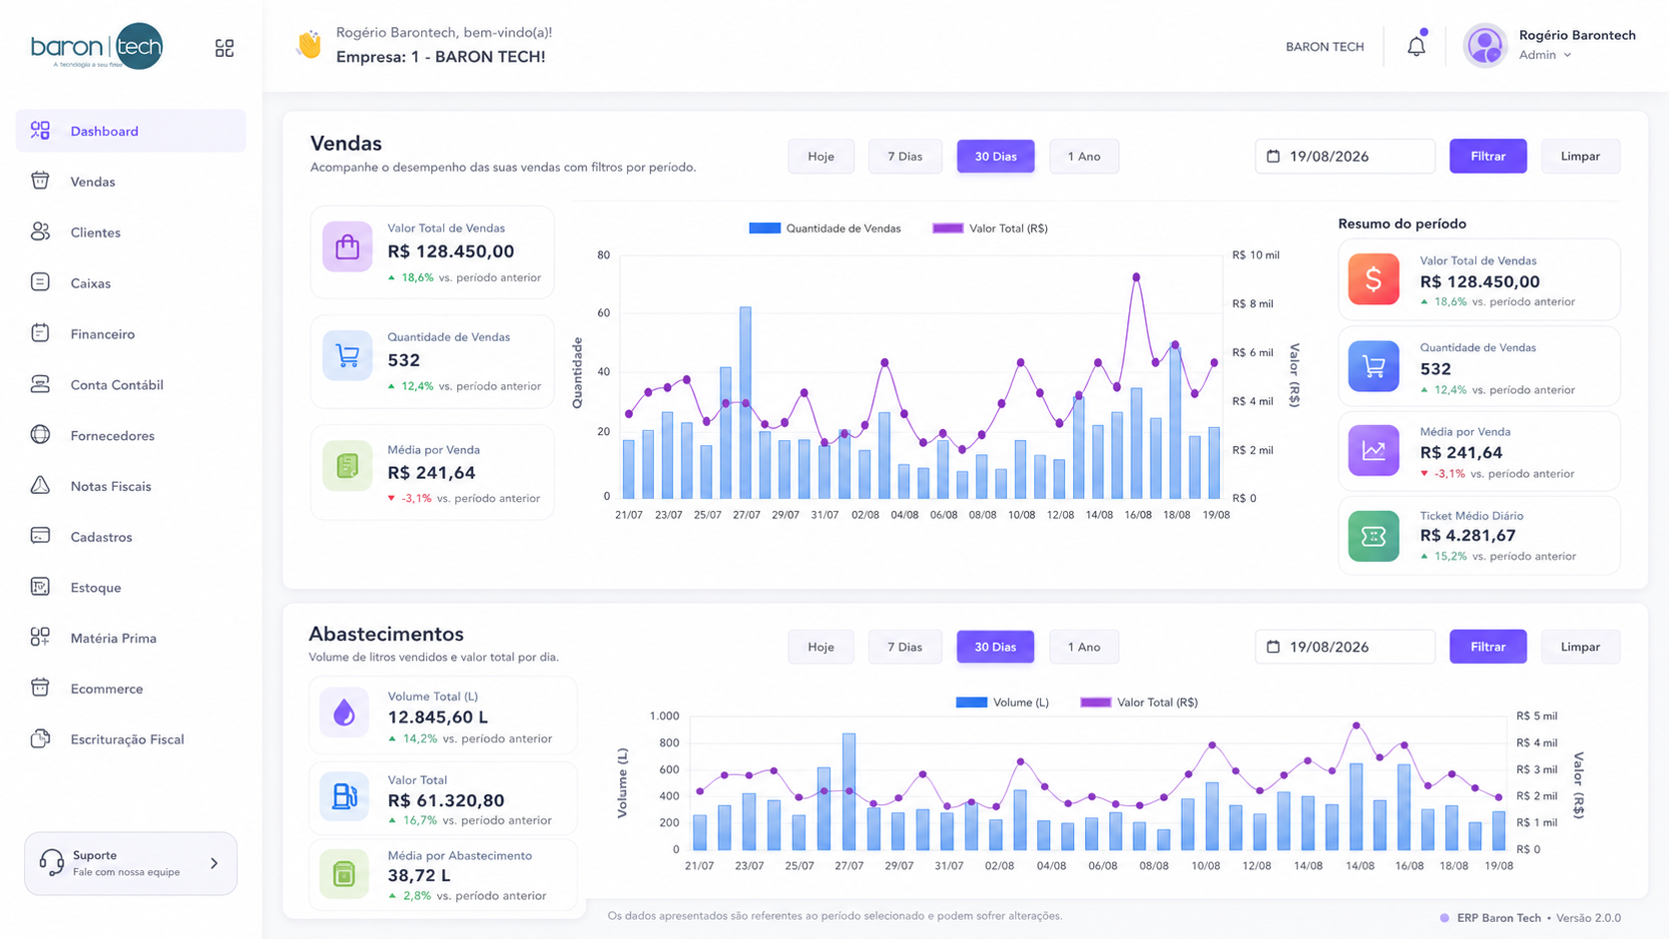Open Estoque in sidebar menu
Screen dimensions: 1669x939
click(131, 588)
